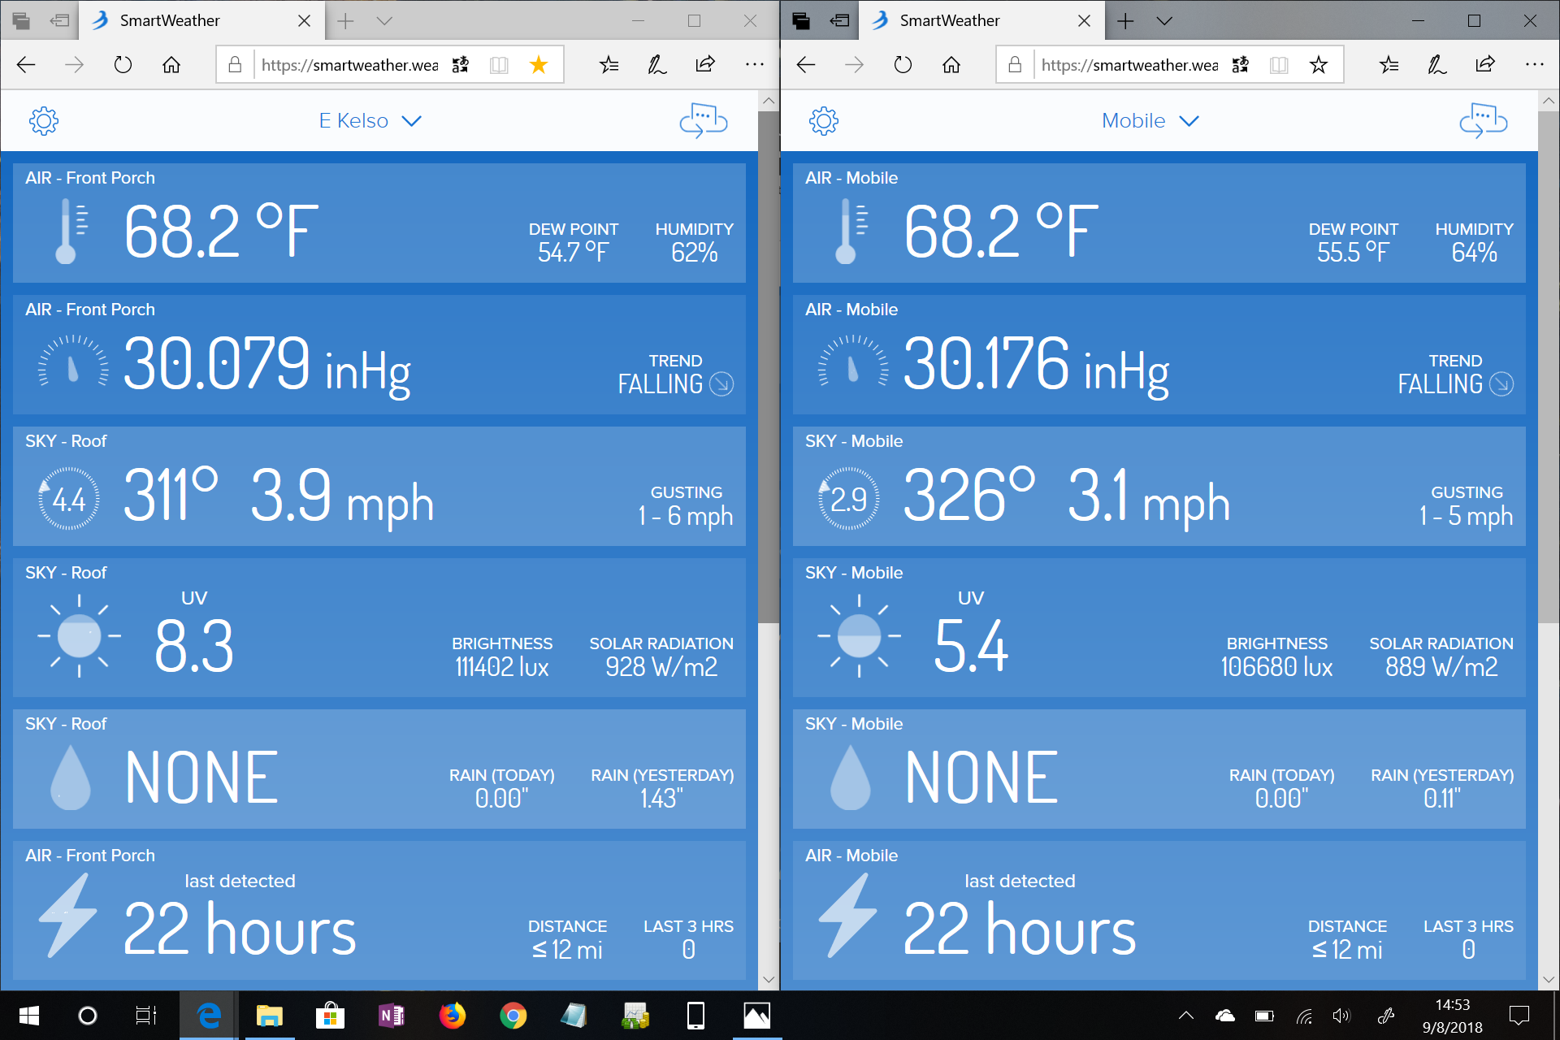Expand the Mobile station dropdown
The width and height of the screenshot is (1560, 1040).
pyautogui.click(x=1150, y=121)
